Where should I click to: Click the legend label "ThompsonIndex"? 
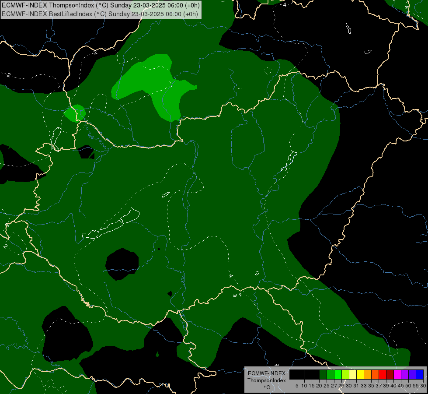267,380
